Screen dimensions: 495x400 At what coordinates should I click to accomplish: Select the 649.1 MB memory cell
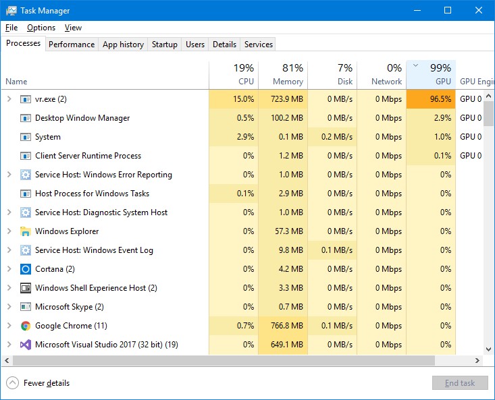pos(283,345)
